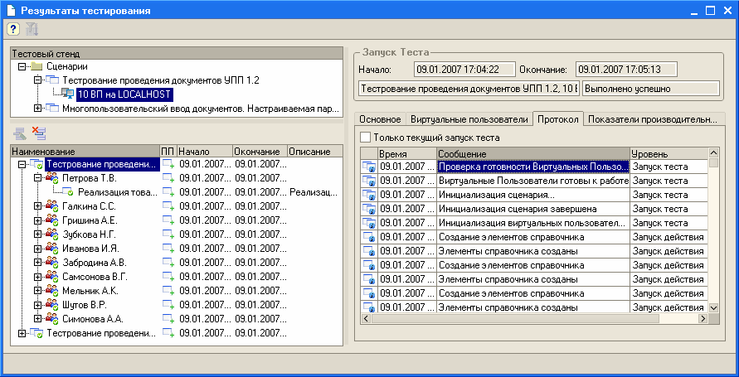Image resolution: width=739 pixels, height=377 pixels.
Task: Click the Время column header
Action: (x=407, y=154)
